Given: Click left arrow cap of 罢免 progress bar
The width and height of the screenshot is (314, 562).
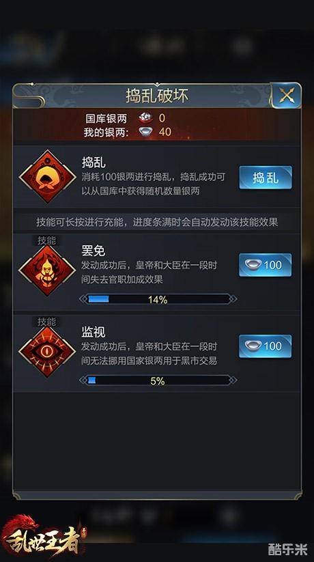Looking at the screenshot, I should pyautogui.click(x=83, y=299).
